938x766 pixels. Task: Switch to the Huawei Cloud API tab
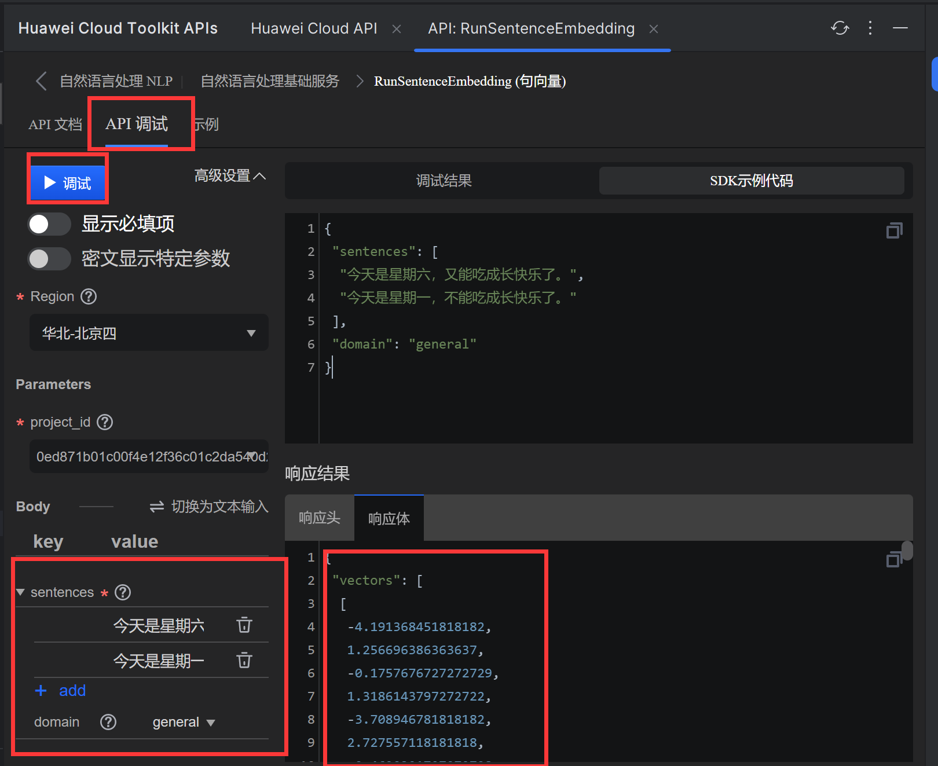[x=314, y=28]
